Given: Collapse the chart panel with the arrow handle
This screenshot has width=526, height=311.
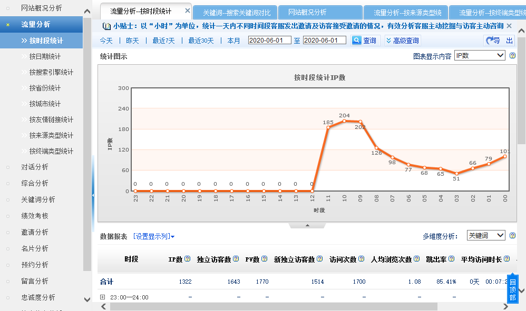Looking at the screenshot, I should [x=307, y=225].
